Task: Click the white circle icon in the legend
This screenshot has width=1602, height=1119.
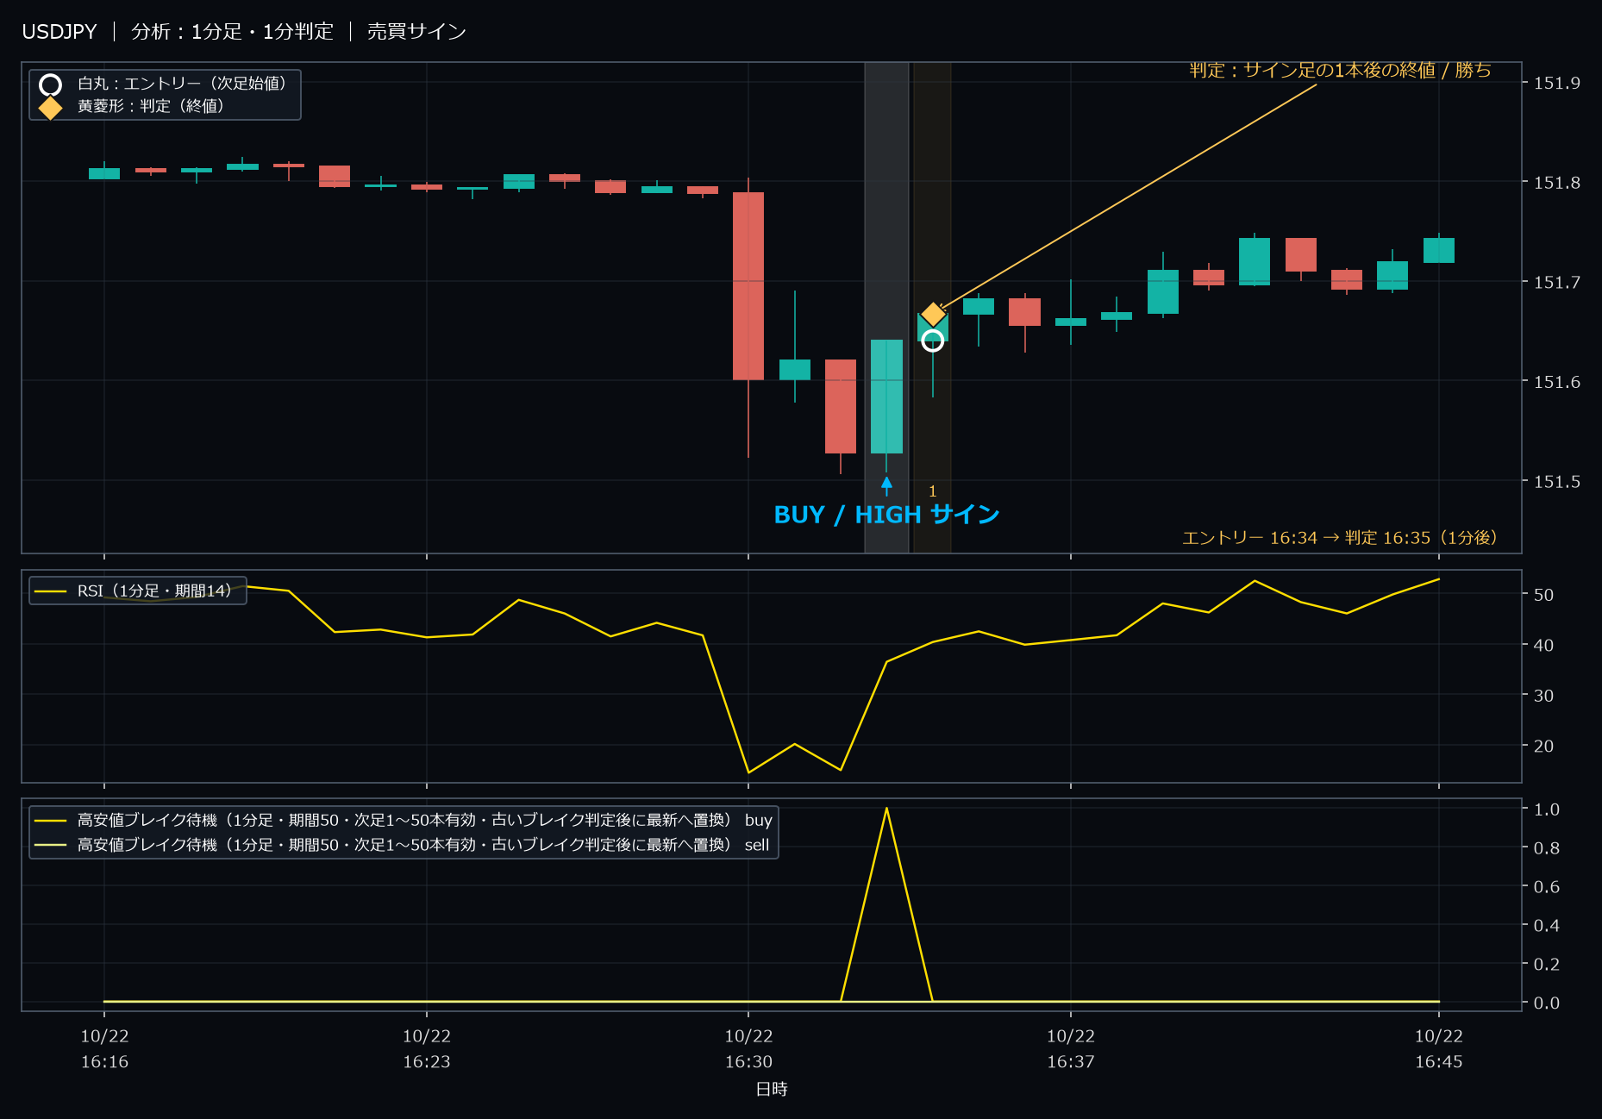Action: click(x=51, y=84)
